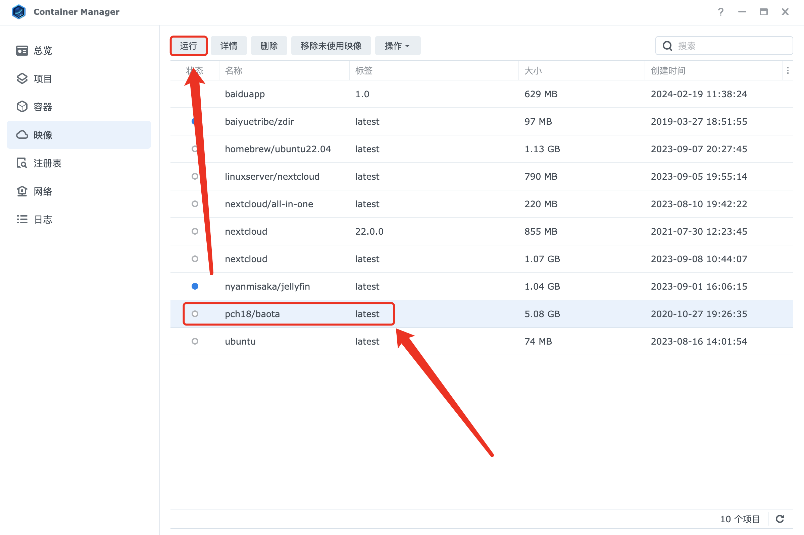804x535 pixels.
Task: Click the 删除 delete button
Action: (x=269, y=46)
